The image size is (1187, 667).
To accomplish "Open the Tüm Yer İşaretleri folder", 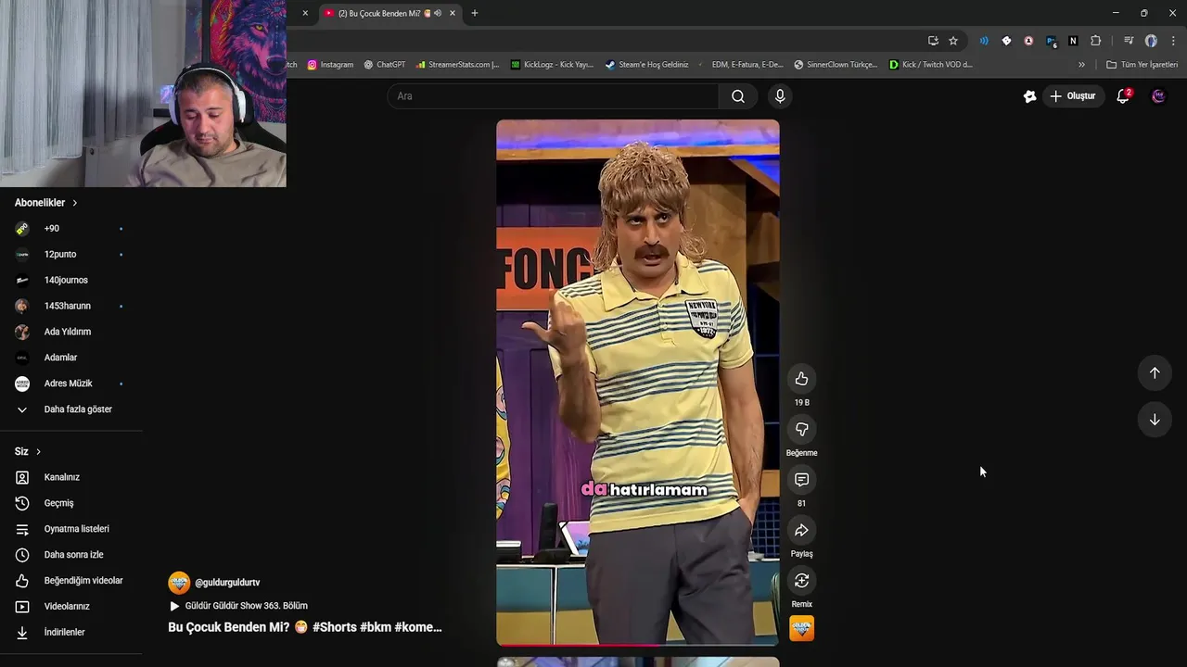I will [1142, 65].
